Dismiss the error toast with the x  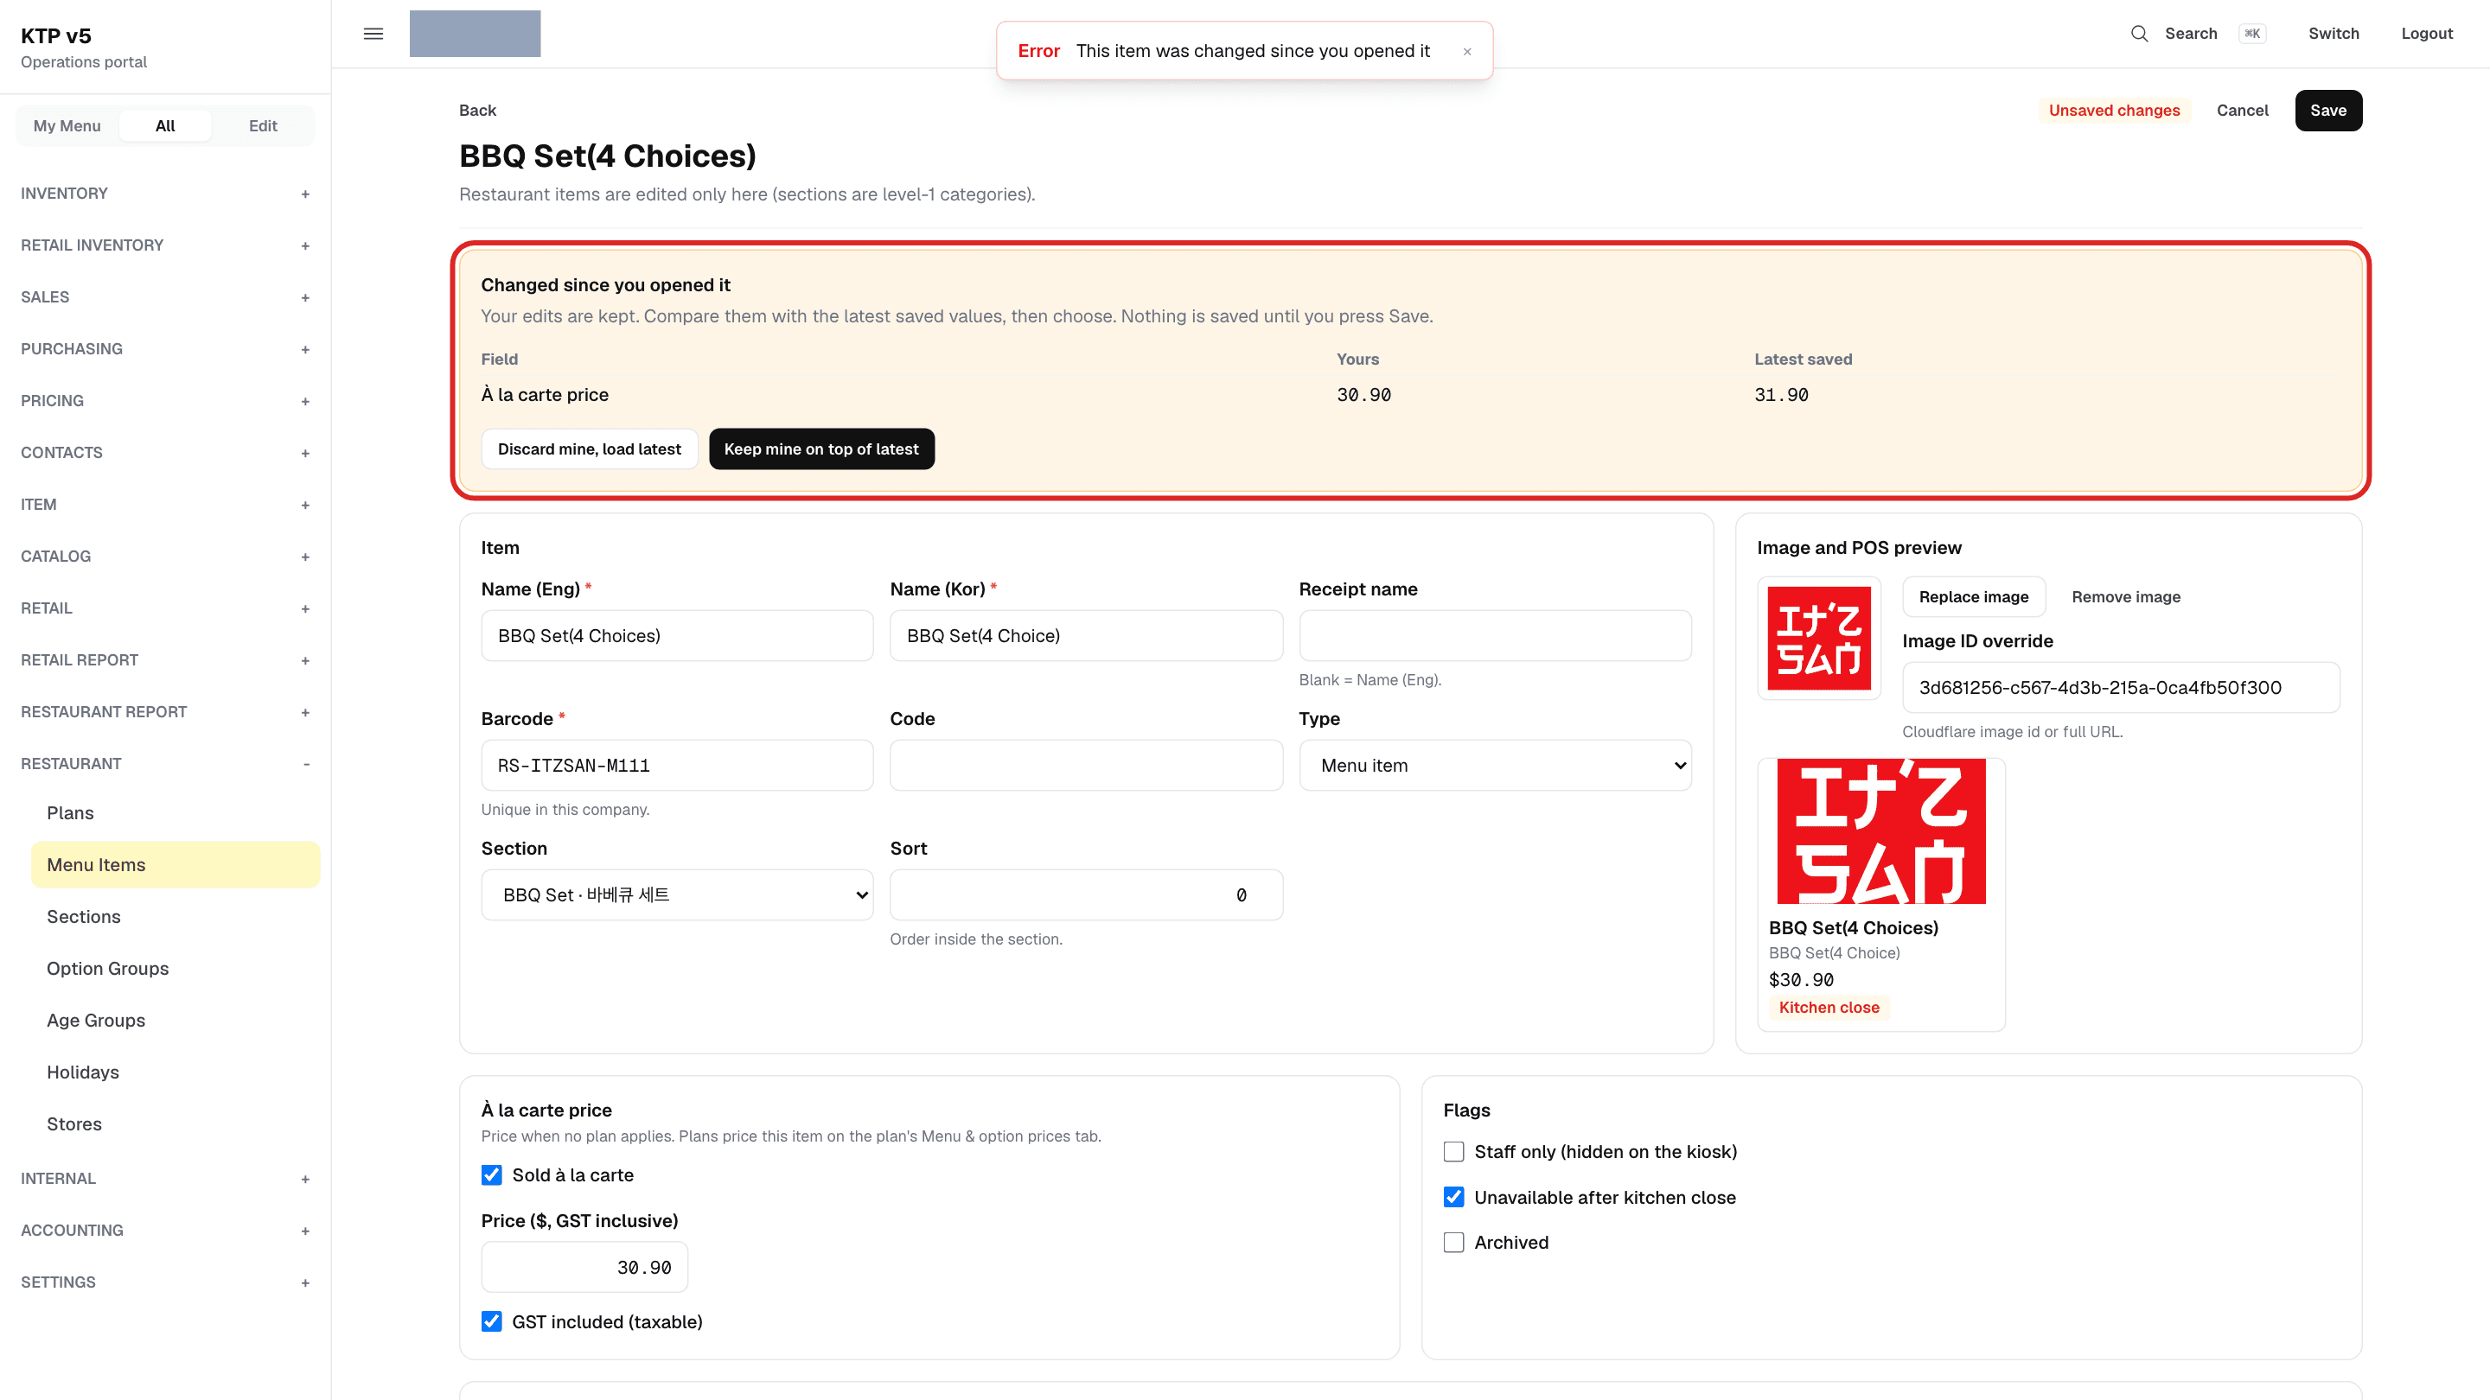click(1467, 51)
